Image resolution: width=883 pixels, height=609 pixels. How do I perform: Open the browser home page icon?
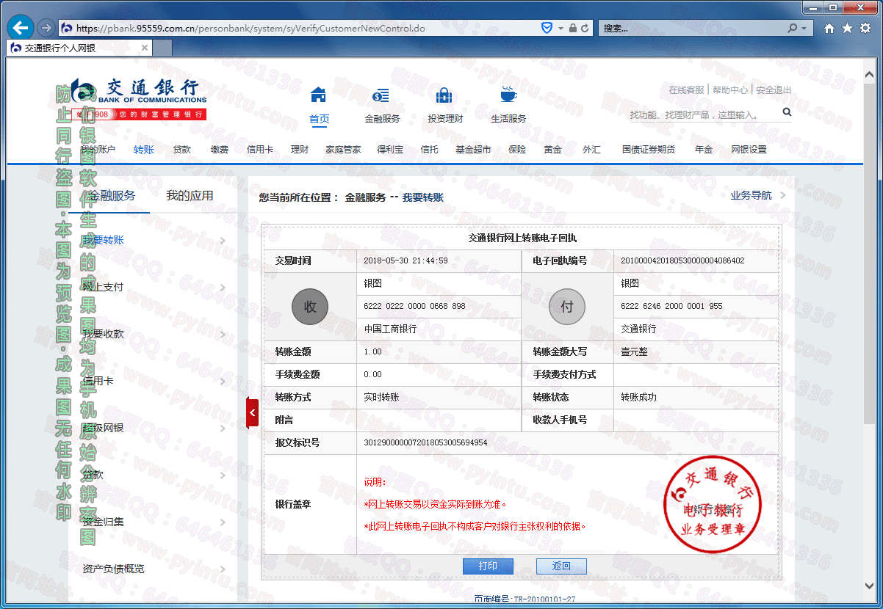click(x=829, y=28)
